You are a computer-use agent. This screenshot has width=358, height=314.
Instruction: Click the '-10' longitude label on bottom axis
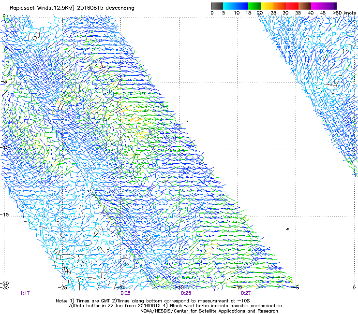coord(238,287)
